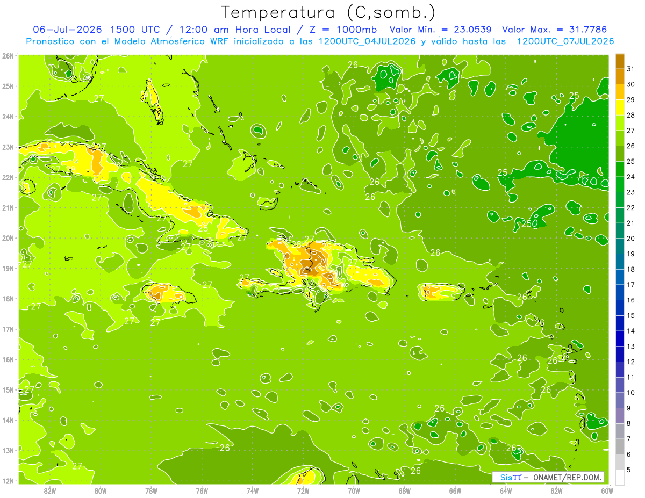Click the '26N' latitude axis label
The height and width of the screenshot is (498, 645).
[8, 56]
